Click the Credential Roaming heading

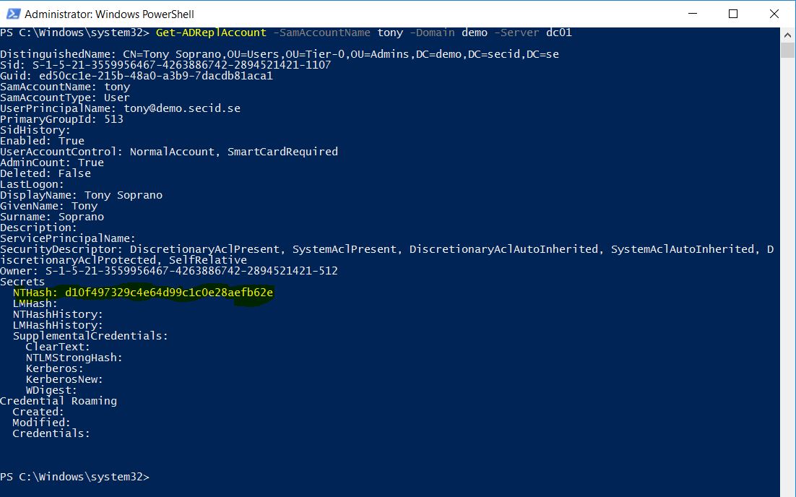coord(59,401)
